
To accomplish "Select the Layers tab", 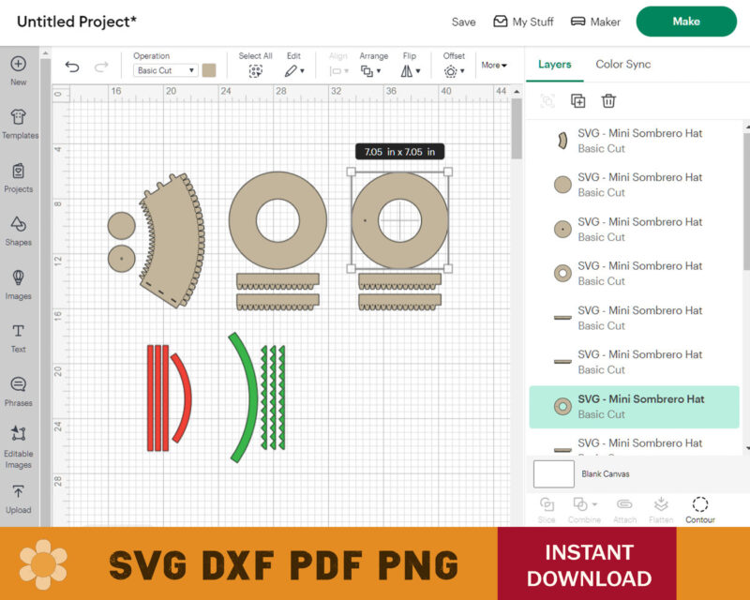I will point(555,65).
